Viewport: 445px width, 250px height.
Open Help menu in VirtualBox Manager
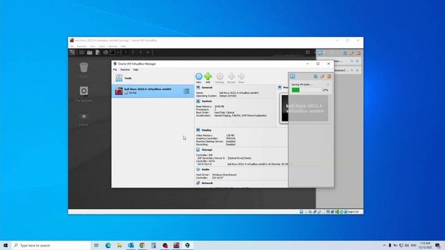pos(136,69)
